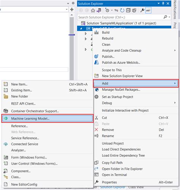
Task: Click Open Folder in File Explorer
Action: click(136, 169)
